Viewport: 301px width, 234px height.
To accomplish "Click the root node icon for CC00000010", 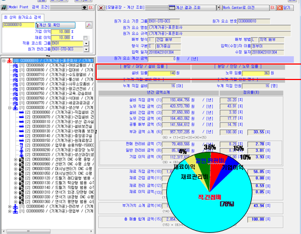I will point(9,61).
